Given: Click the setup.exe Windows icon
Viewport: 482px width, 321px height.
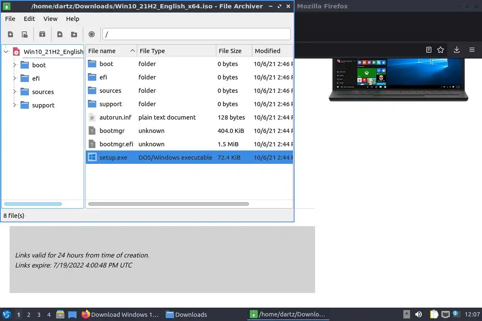Looking at the screenshot, I should pyautogui.click(x=92, y=157).
